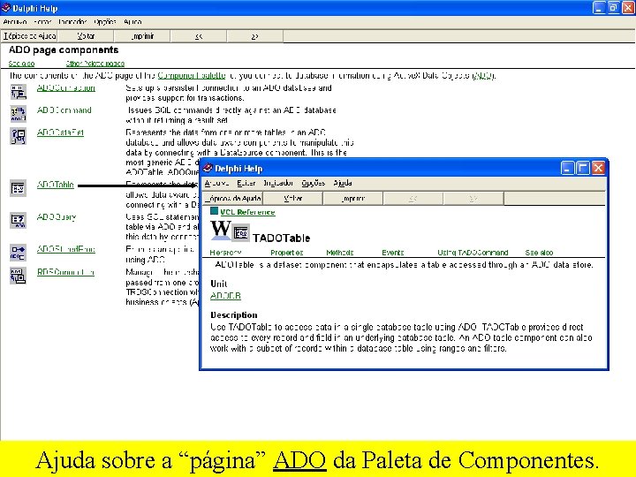636x477 pixels.
Task: Open the ADOCommand help link
Action: click(64, 110)
